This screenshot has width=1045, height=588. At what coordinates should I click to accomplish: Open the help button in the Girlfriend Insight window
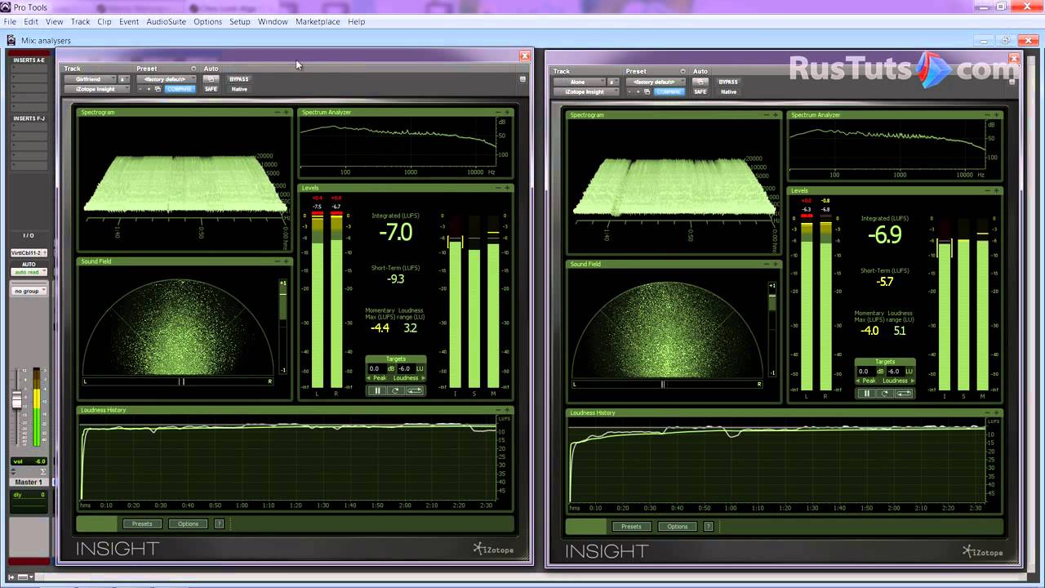[219, 523]
